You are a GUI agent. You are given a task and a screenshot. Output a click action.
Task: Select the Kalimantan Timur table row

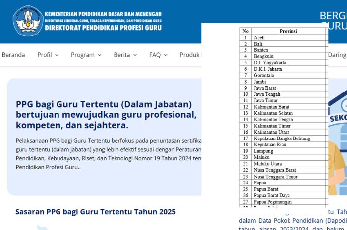coord(283,126)
